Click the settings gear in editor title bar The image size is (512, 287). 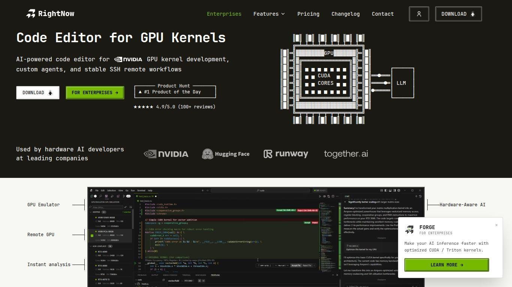[398, 191]
